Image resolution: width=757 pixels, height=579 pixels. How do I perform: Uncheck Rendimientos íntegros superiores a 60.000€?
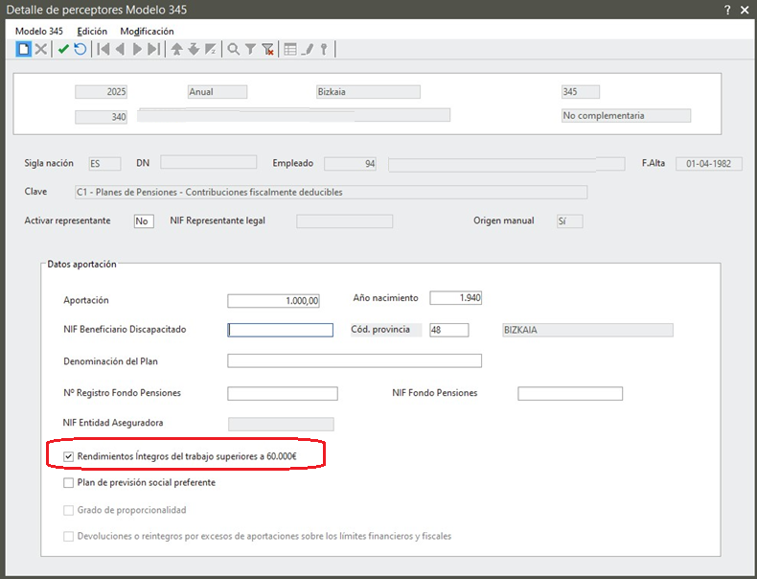(x=68, y=456)
